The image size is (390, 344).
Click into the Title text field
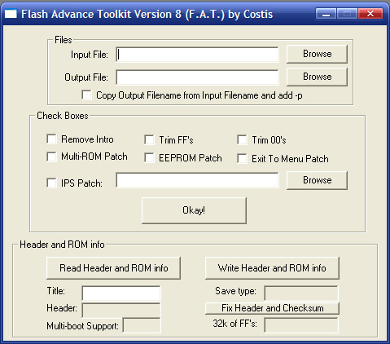(121, 293)
